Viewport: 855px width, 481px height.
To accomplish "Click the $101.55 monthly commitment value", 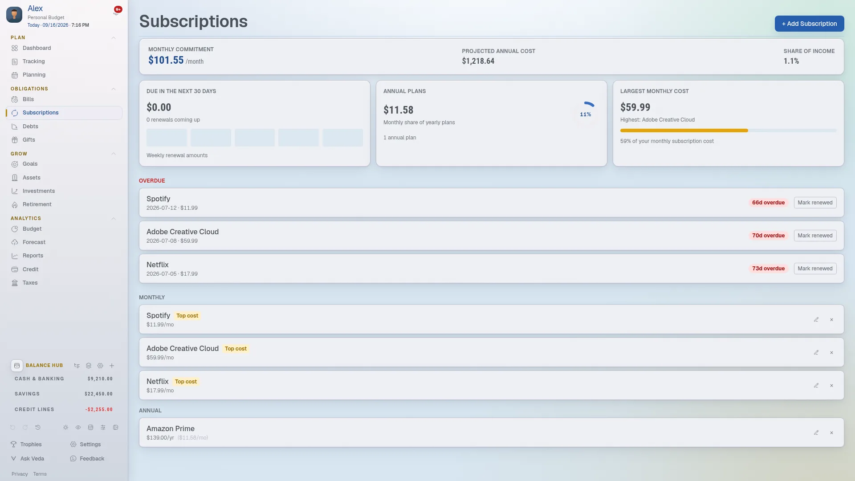I will coord(166,60).
